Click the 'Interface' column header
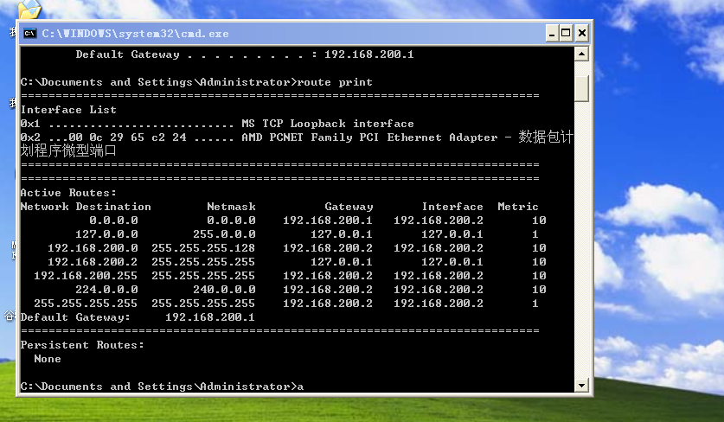This screenshot has height=422, width=724. point(452,207)
